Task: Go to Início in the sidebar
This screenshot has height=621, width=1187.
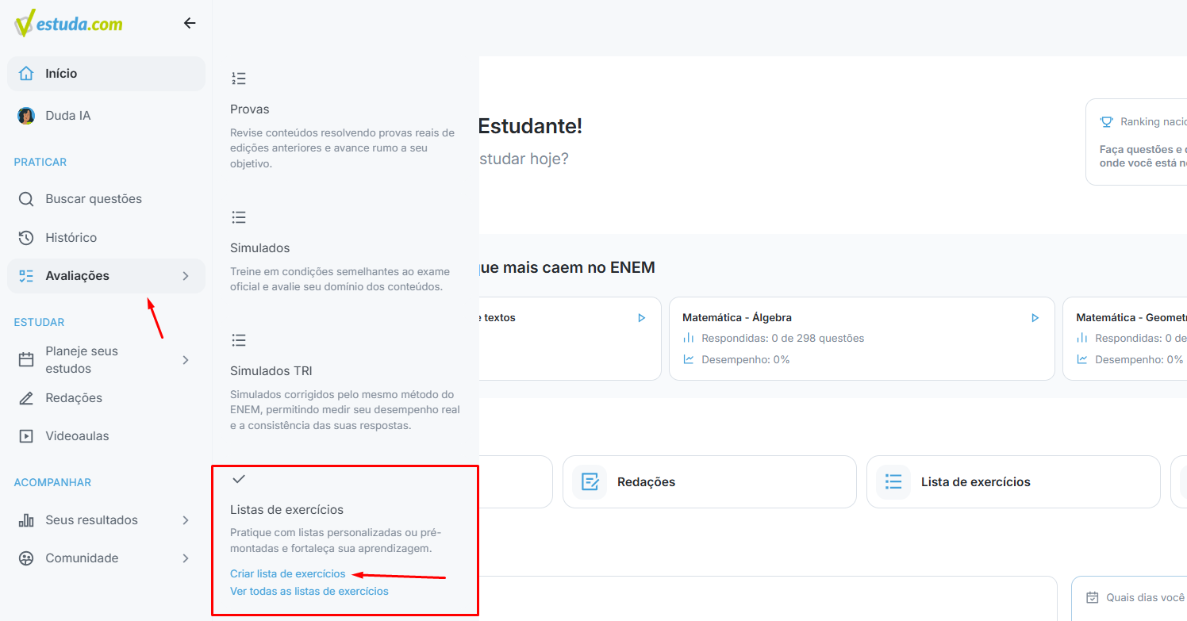Action: [106, 74]
